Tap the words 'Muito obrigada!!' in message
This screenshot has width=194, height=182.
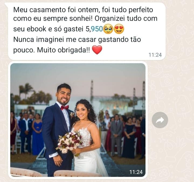tap(64, 50)
